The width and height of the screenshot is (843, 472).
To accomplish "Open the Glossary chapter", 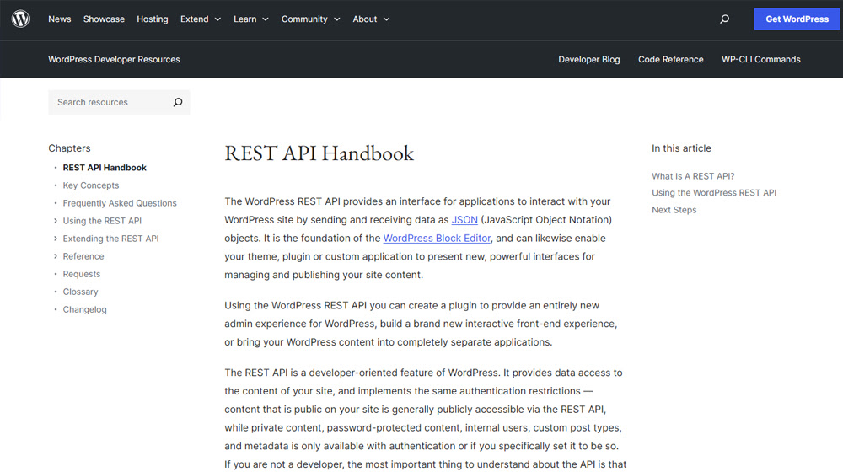I will click(x=80, y=292).
